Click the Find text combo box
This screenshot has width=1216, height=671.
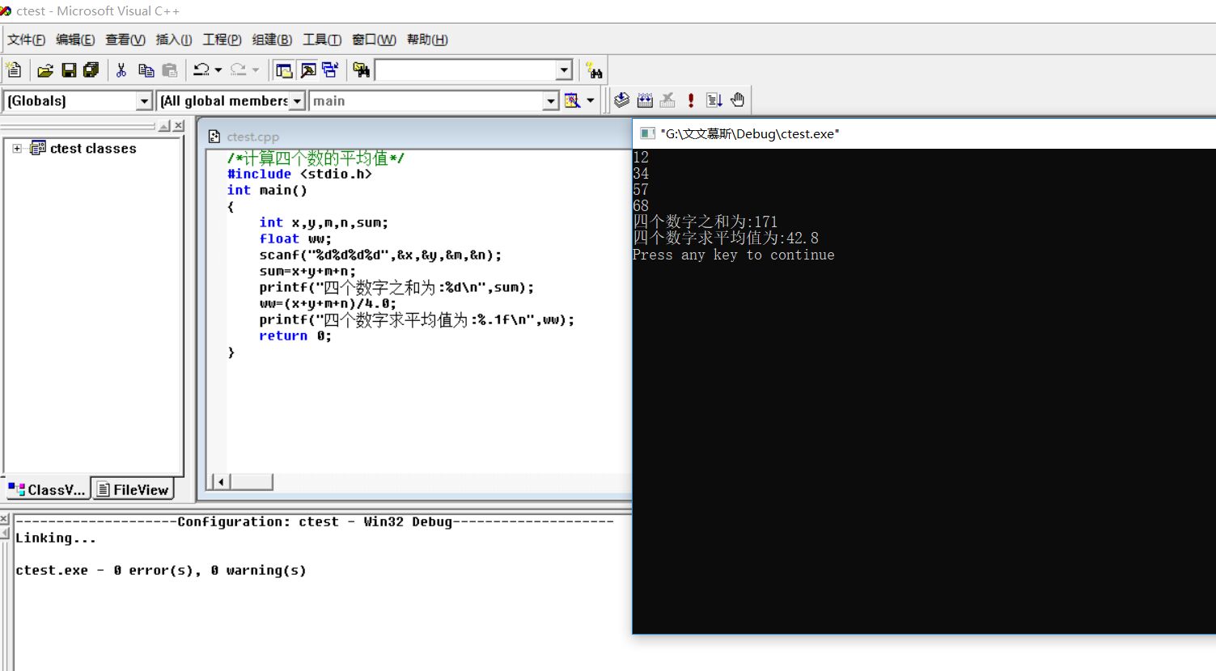(x=466, y=70)
